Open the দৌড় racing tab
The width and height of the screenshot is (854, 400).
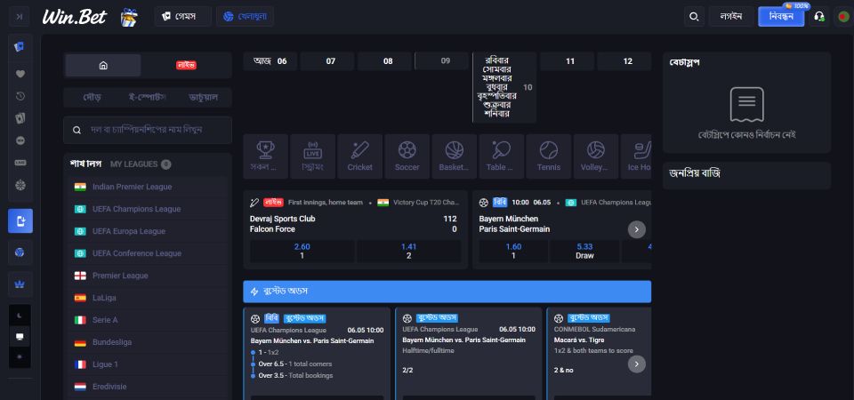tap(92, 97)
